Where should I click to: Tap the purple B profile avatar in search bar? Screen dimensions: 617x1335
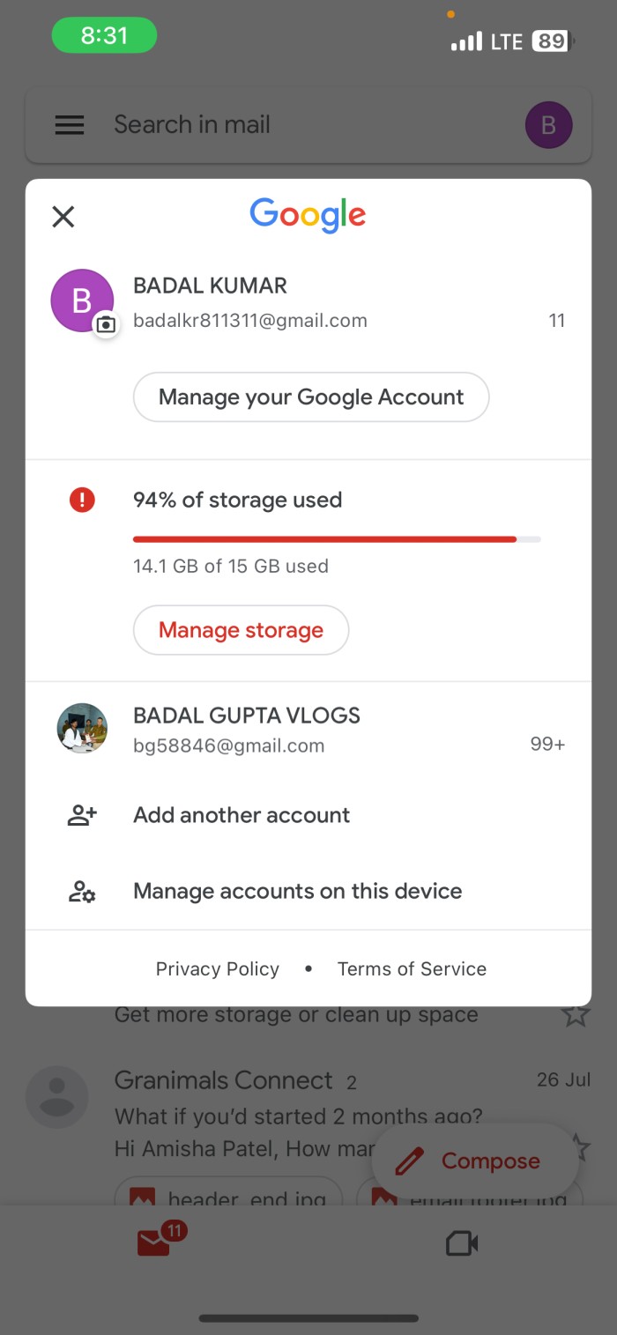pos(548,125)
